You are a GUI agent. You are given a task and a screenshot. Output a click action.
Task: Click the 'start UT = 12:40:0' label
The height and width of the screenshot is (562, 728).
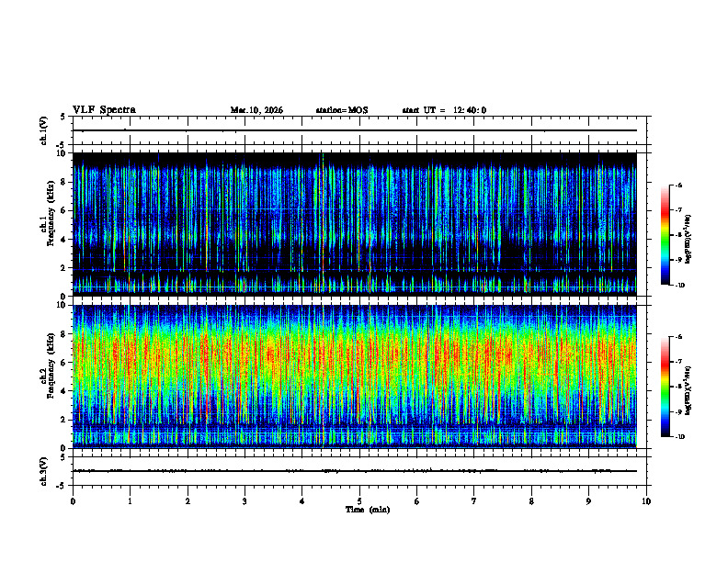(x=444, y=110)
